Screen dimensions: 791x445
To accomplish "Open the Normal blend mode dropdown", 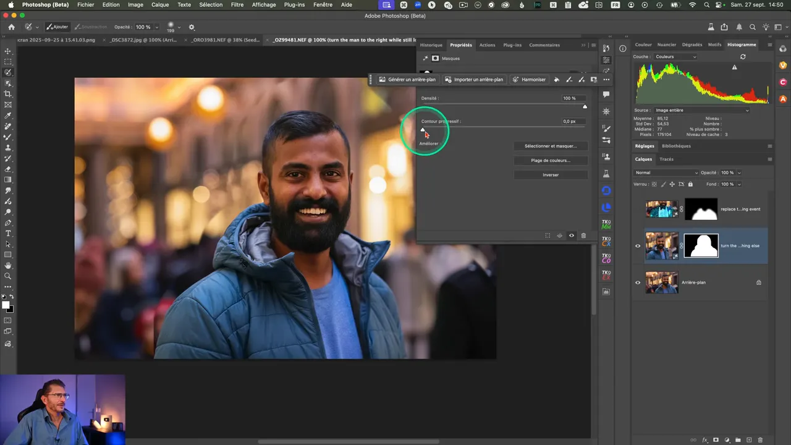I will 666,172.
